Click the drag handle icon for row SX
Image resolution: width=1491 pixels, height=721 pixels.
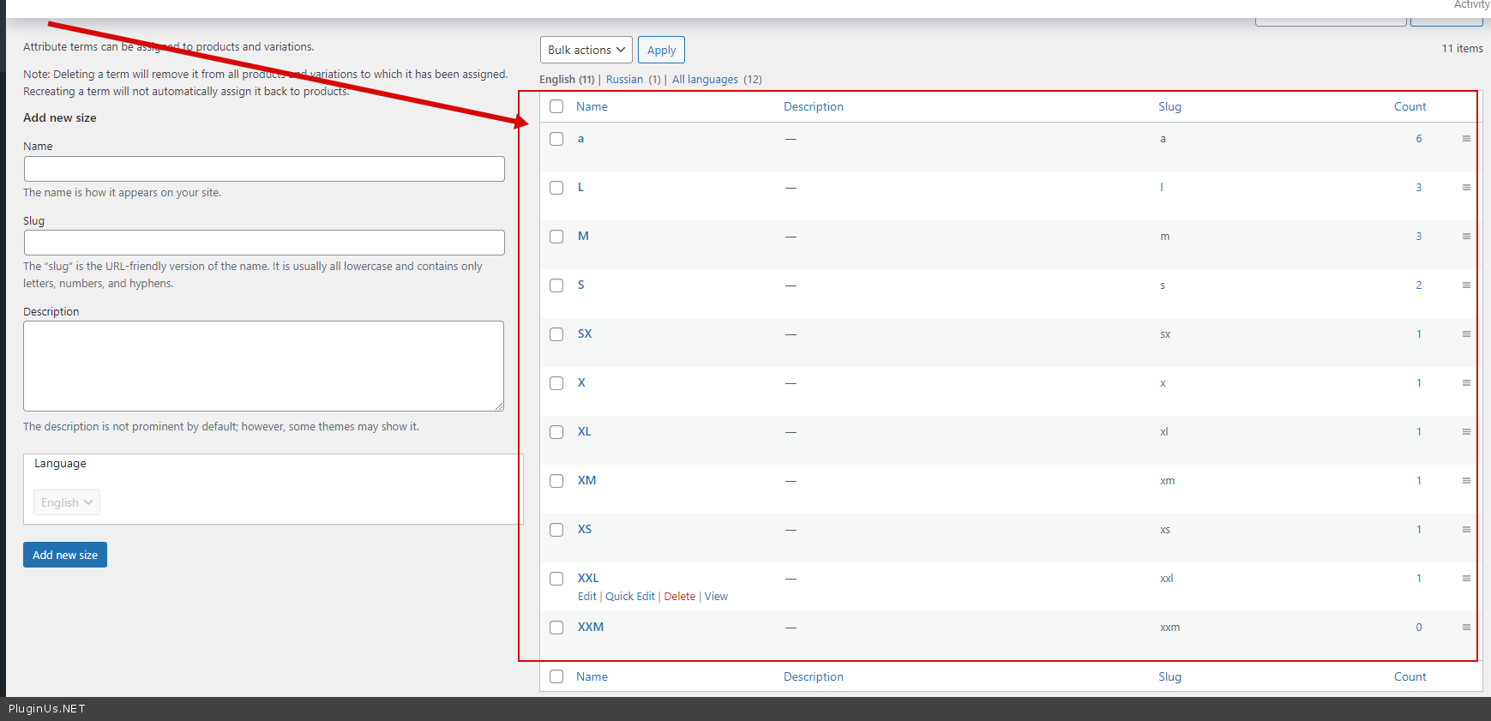pos(1466,334)
